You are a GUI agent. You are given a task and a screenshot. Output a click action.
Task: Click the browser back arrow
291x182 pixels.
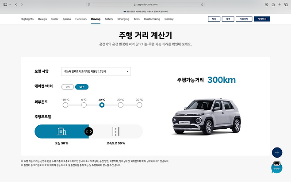[16, 4]
